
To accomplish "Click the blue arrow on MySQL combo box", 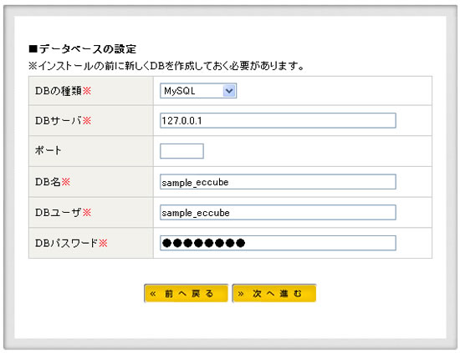I will coord(229,91).
